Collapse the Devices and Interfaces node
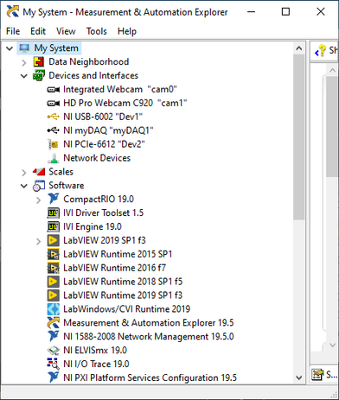 pos(24,76)
